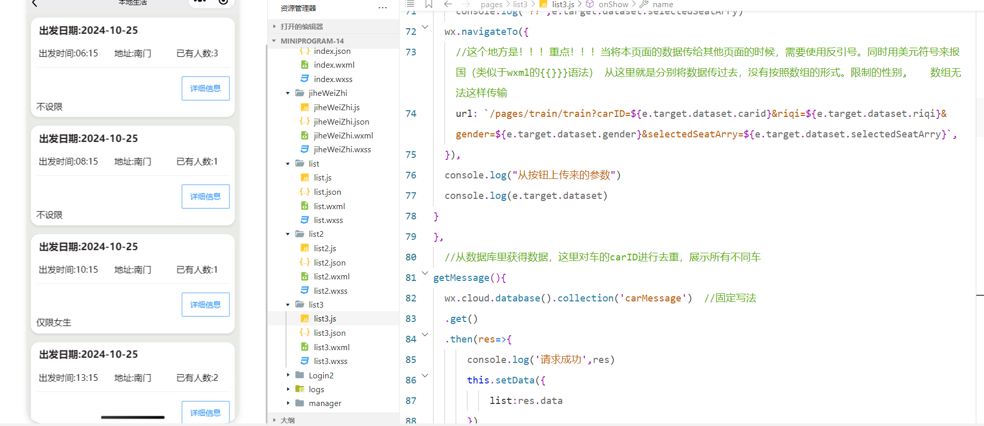Click the WXSS icon beside list.wxss
The height and width of the screenshot is (426, 984).
tap(305, 220)
